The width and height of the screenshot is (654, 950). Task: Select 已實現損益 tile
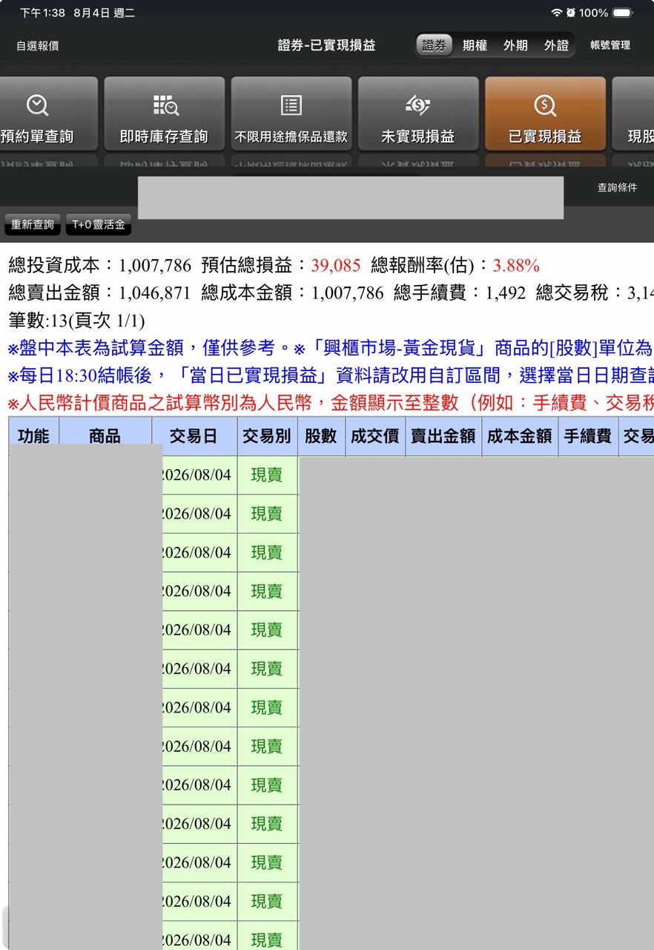(545, 114)
